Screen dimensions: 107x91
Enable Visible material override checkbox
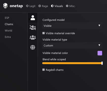pos(44,33)
